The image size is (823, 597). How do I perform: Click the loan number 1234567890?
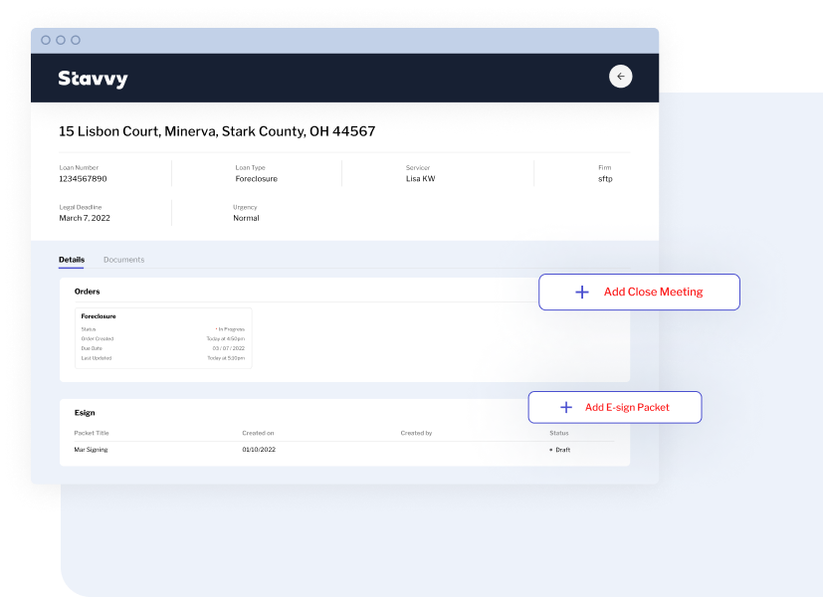point(83,179)
